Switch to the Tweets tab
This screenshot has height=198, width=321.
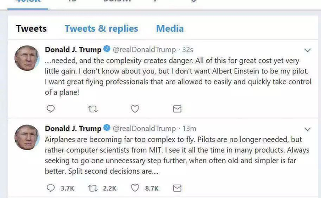[x=31, y=28]
